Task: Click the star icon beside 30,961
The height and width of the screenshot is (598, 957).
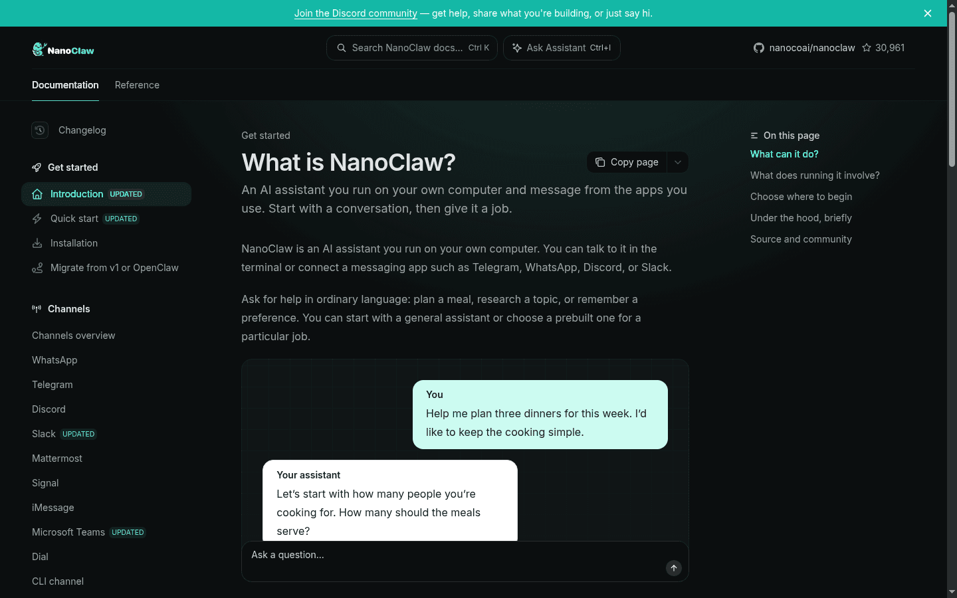Action: 867,48
